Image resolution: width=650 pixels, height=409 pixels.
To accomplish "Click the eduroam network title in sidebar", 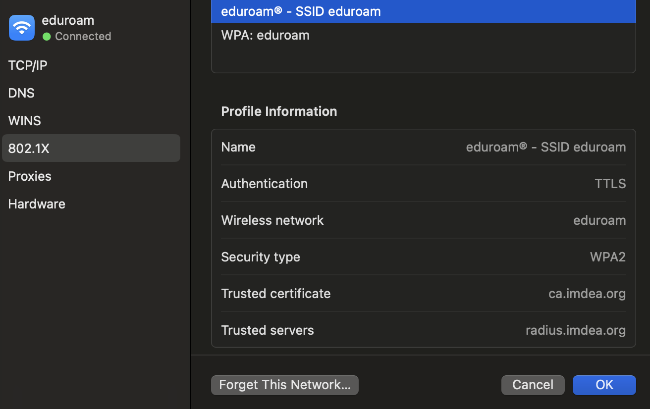I will point(68,20).
